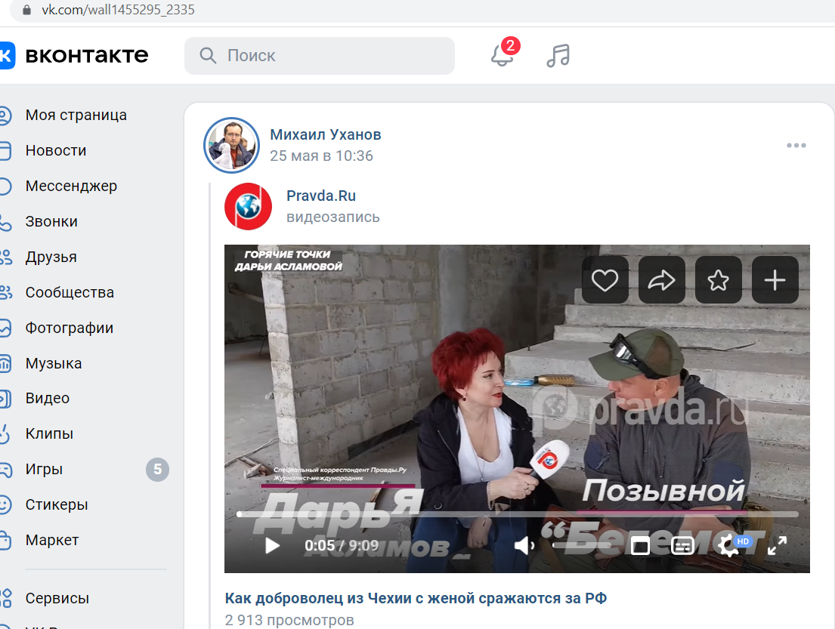Click the Stickers smiley icon
The image size is (835, 629).
(5, 504)
